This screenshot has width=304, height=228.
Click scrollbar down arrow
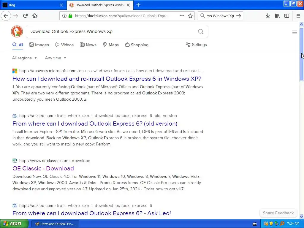pos(301,217)
